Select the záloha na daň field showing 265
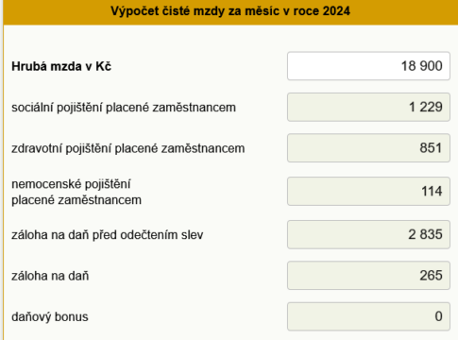The height and width of the screenshot is (340, 458). 368,276
